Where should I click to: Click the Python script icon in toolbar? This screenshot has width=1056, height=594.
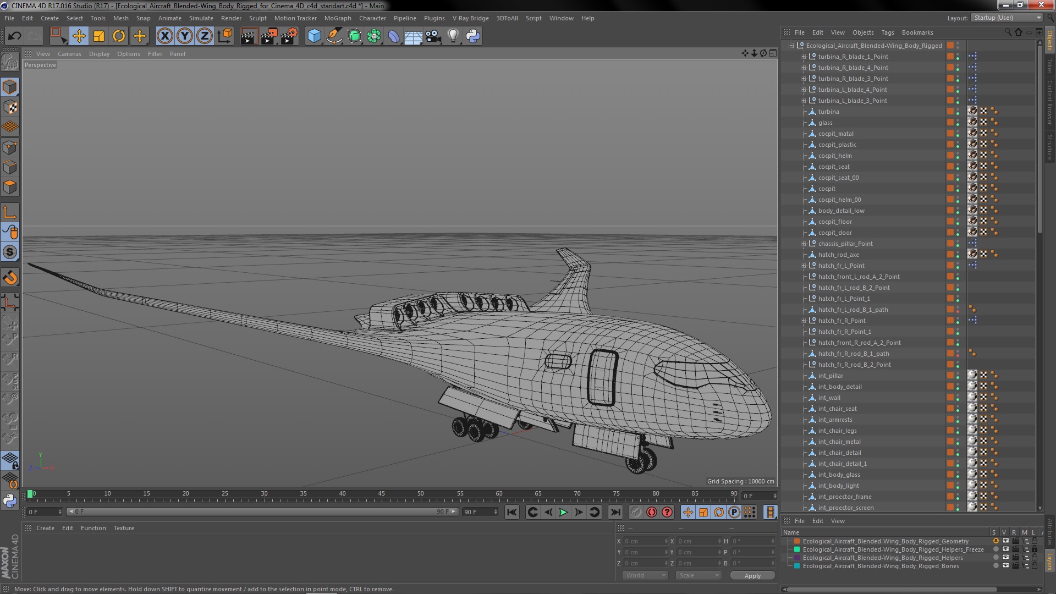coord(473,36)
